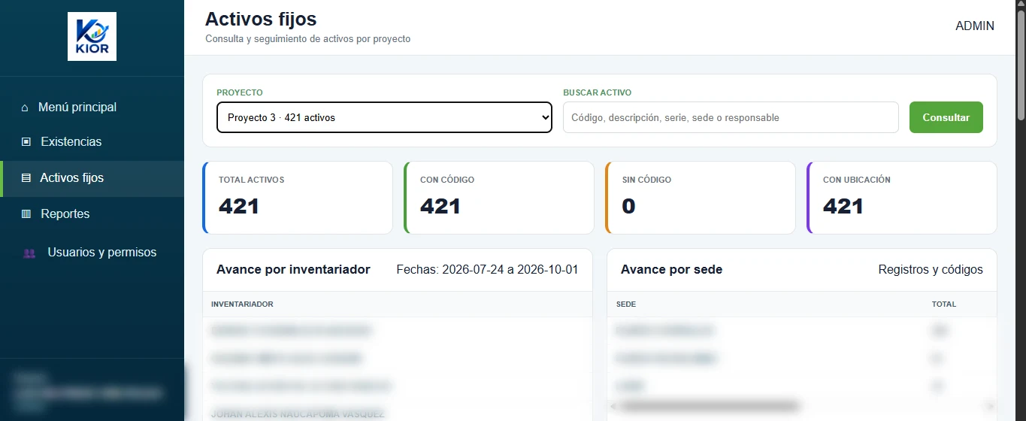Click the Consultar button

click(946, 117)
